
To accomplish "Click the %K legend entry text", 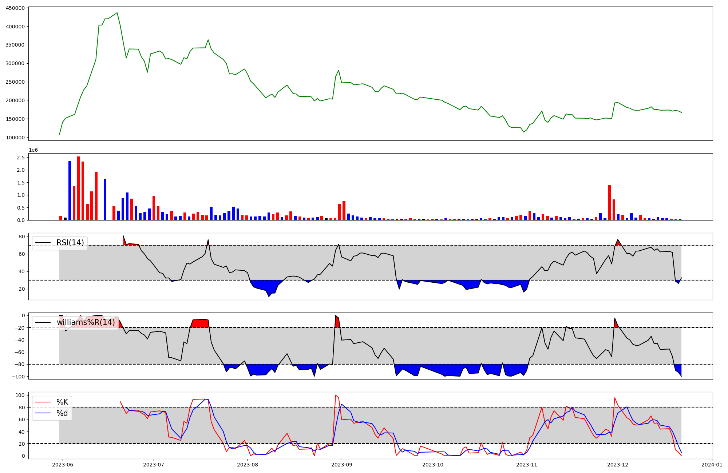I will pyautogui.click(x=62, y=402).
